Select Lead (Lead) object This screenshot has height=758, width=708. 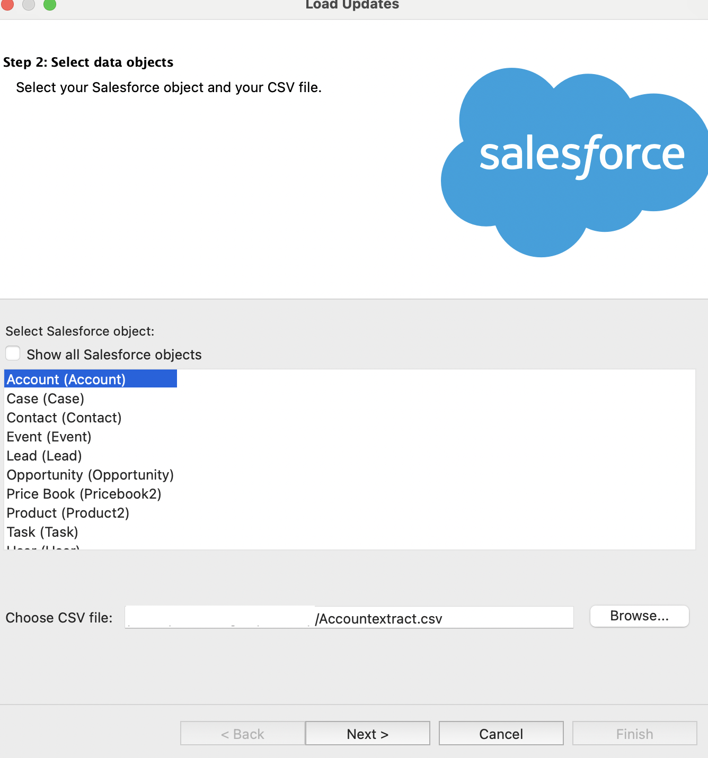(44, 455)
